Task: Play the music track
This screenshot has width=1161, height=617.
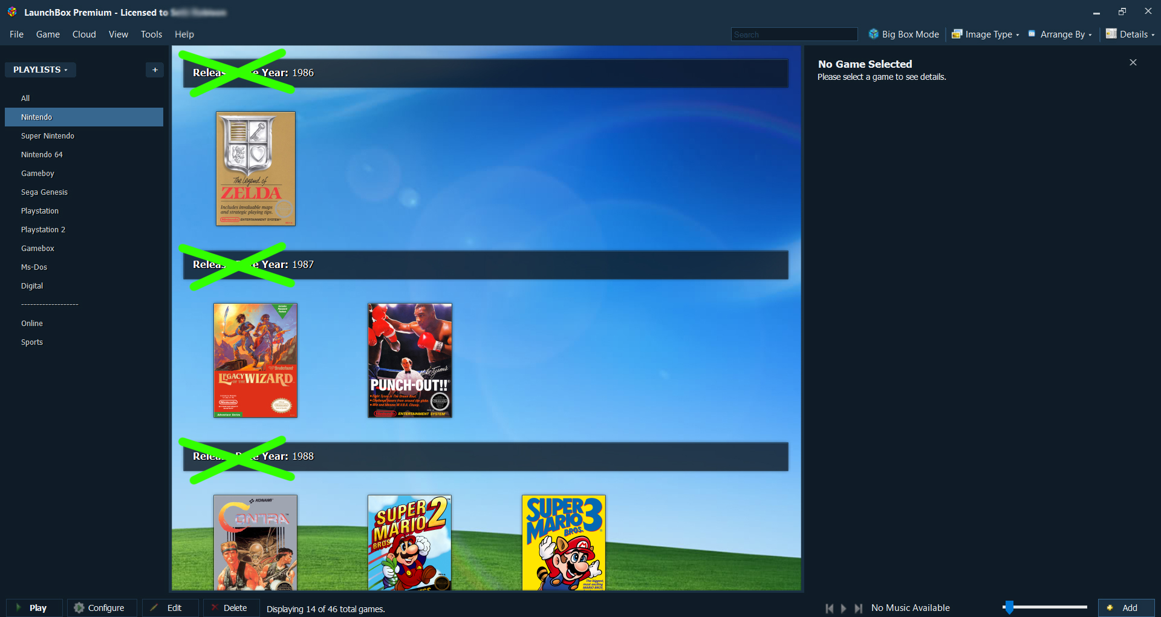Action: (x=844, y=608)
